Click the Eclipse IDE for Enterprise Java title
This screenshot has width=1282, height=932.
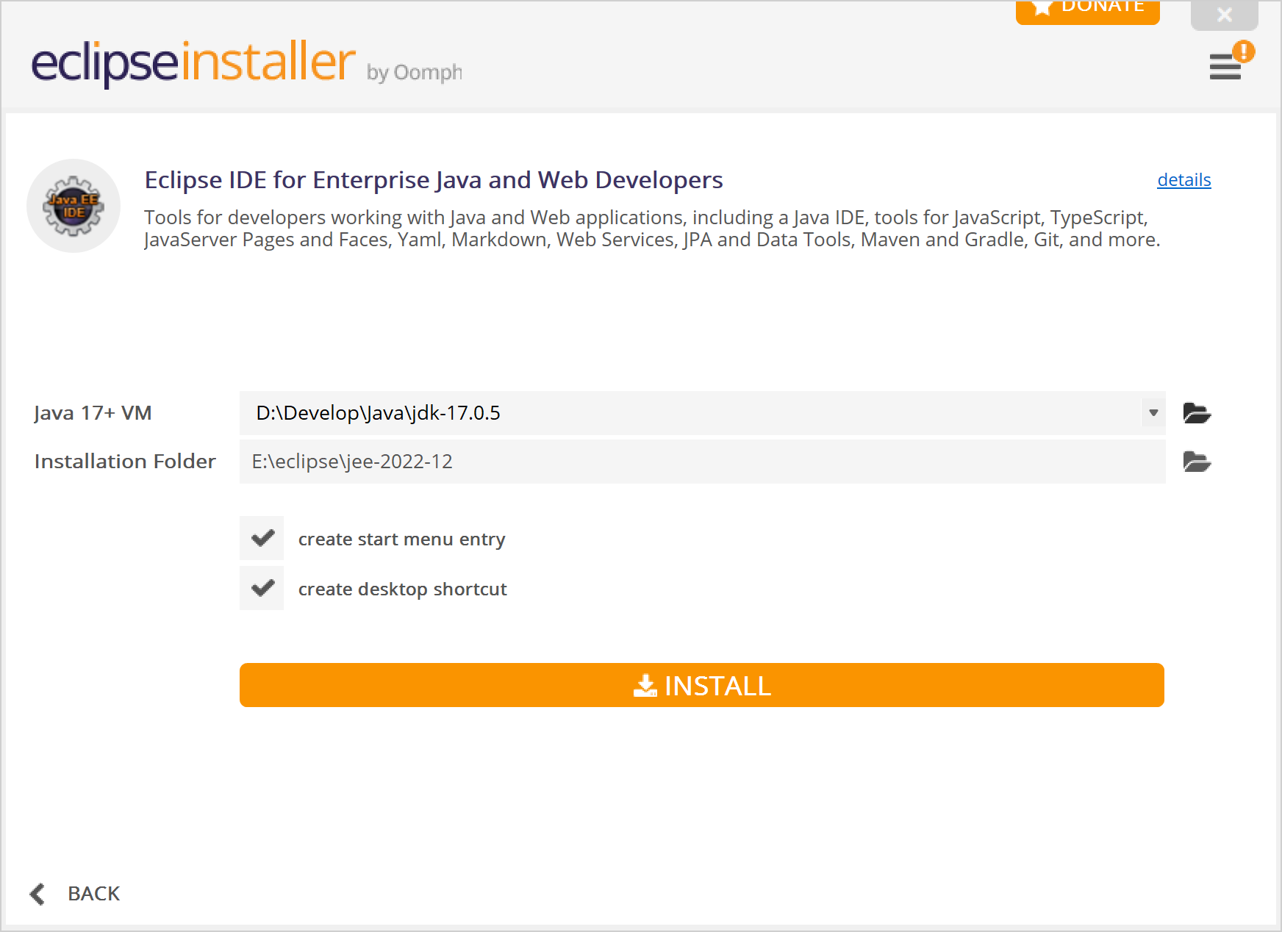point(434,180)
